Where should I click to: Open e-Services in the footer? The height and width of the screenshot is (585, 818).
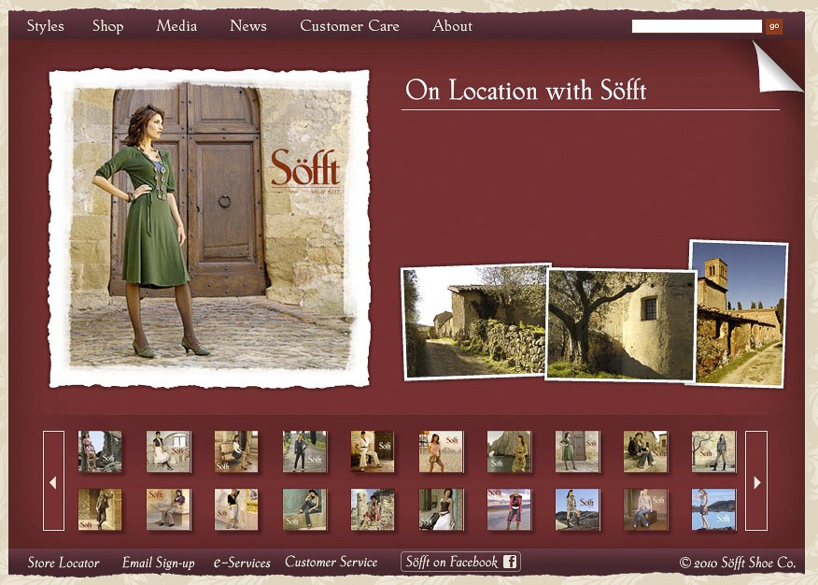click(242, 563)
